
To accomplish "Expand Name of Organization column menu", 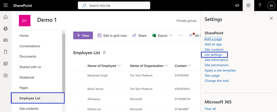I will coord(166,66).
